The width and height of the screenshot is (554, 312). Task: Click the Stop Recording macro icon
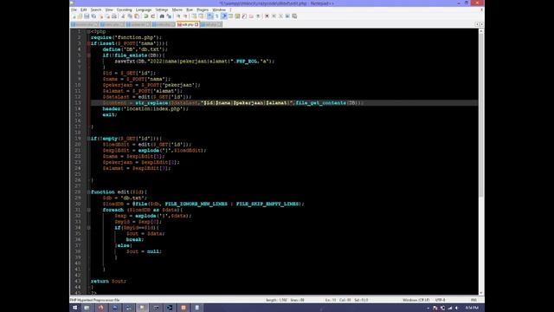pos(274,16)
